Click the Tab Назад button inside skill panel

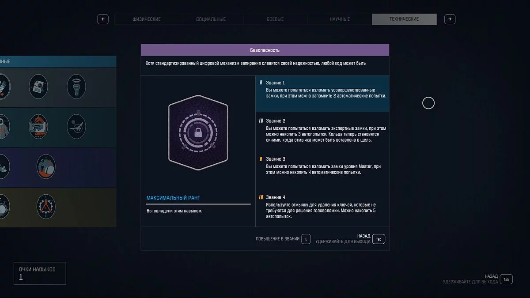point(379,239)
